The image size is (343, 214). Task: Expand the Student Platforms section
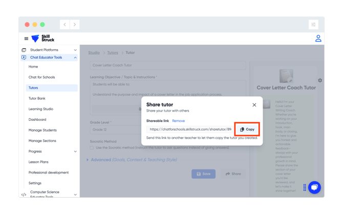pos(75,50)
